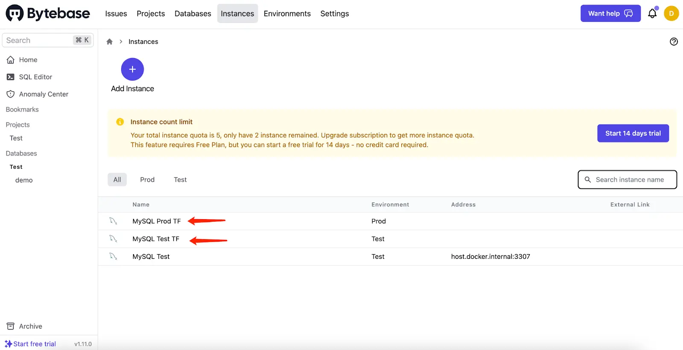
Task: Click the Want help button
Action: point(610,14)
